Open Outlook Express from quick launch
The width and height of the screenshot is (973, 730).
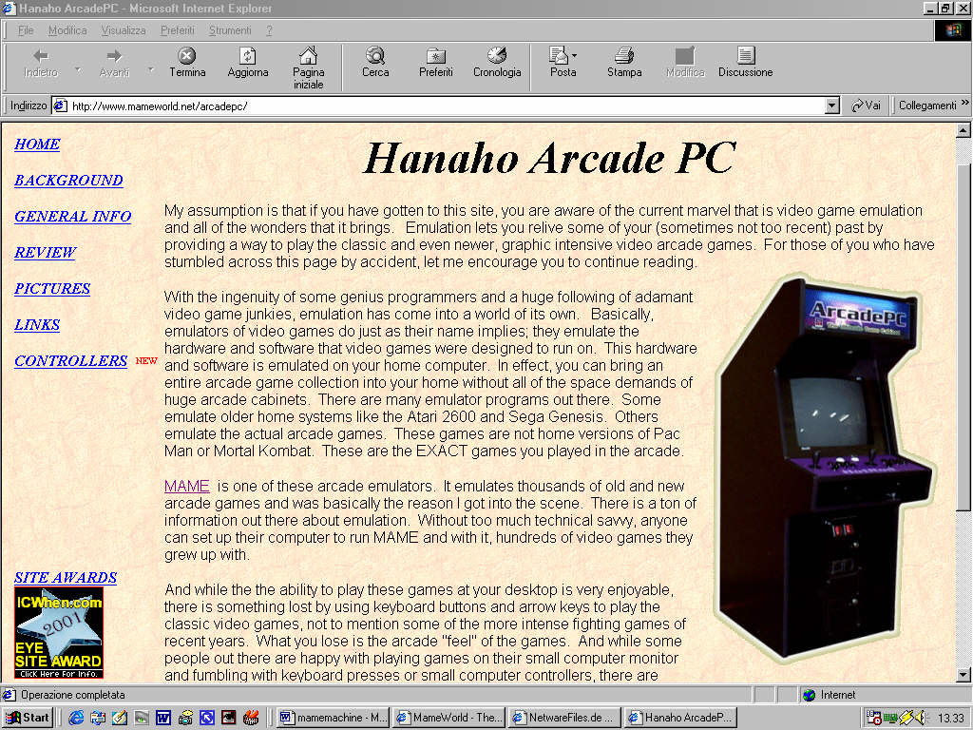[x=98, y=718]
